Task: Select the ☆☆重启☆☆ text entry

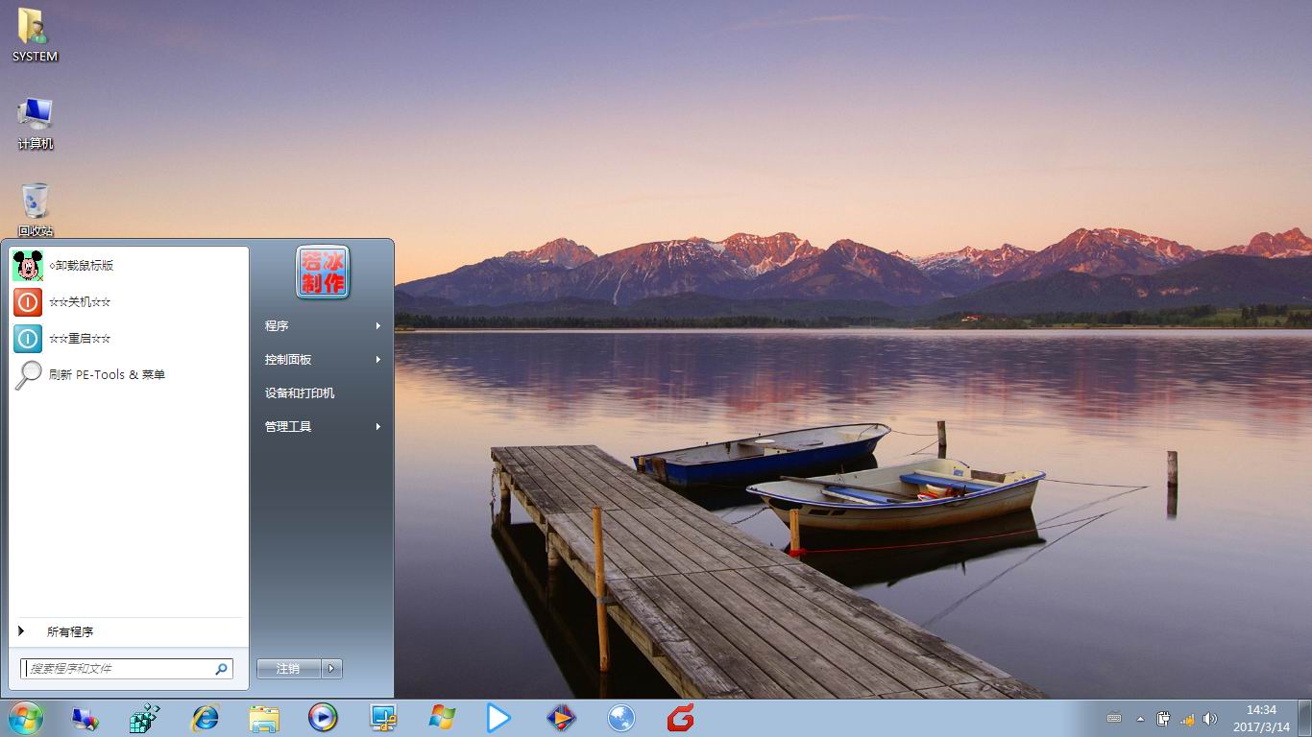Action: [80, 339]
